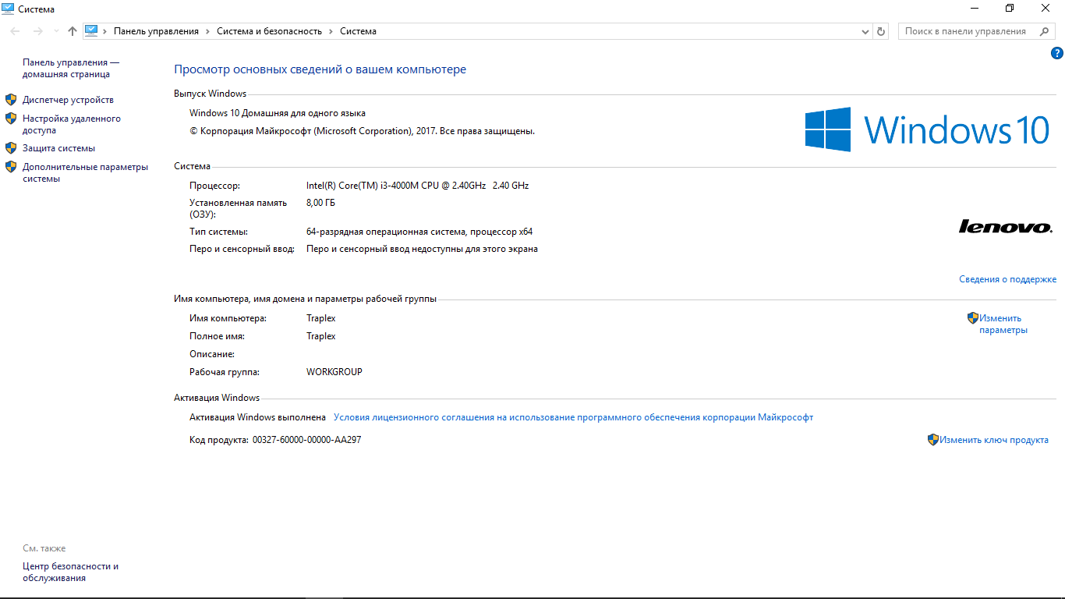Expand the chevron after the address bar computer icon
Viewport: 1065px width, 599px height.
click(x=105, y=31)
